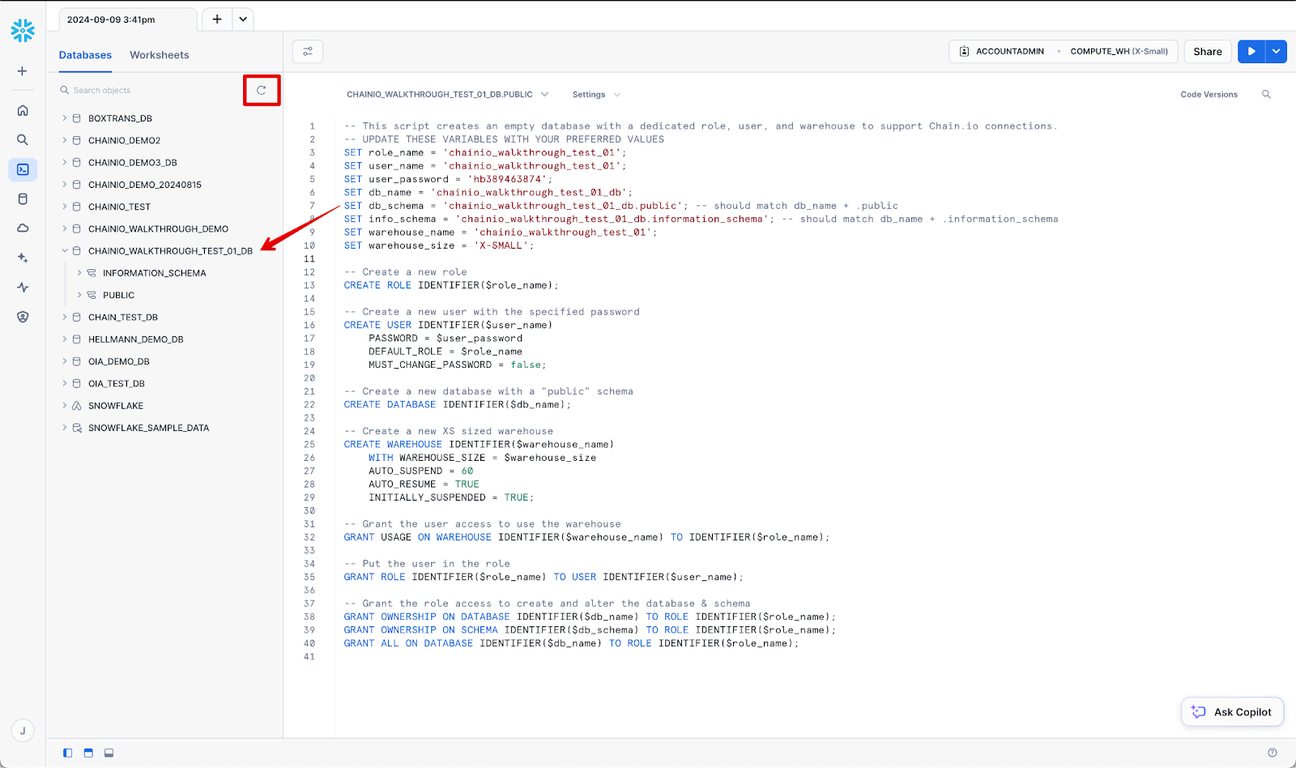The width and height of the screenshot is (1296, 768).
Task: Open the Settings dropdown
Action: (x=596, y=95)
